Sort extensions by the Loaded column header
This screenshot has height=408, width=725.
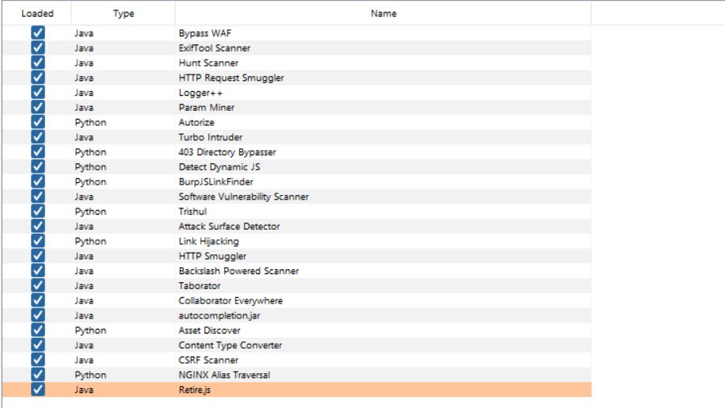point(37,13)
